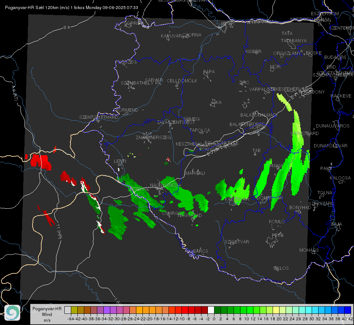Click the MARCALI city label
The image size is (354, 325).
click(x=195, y=173)
